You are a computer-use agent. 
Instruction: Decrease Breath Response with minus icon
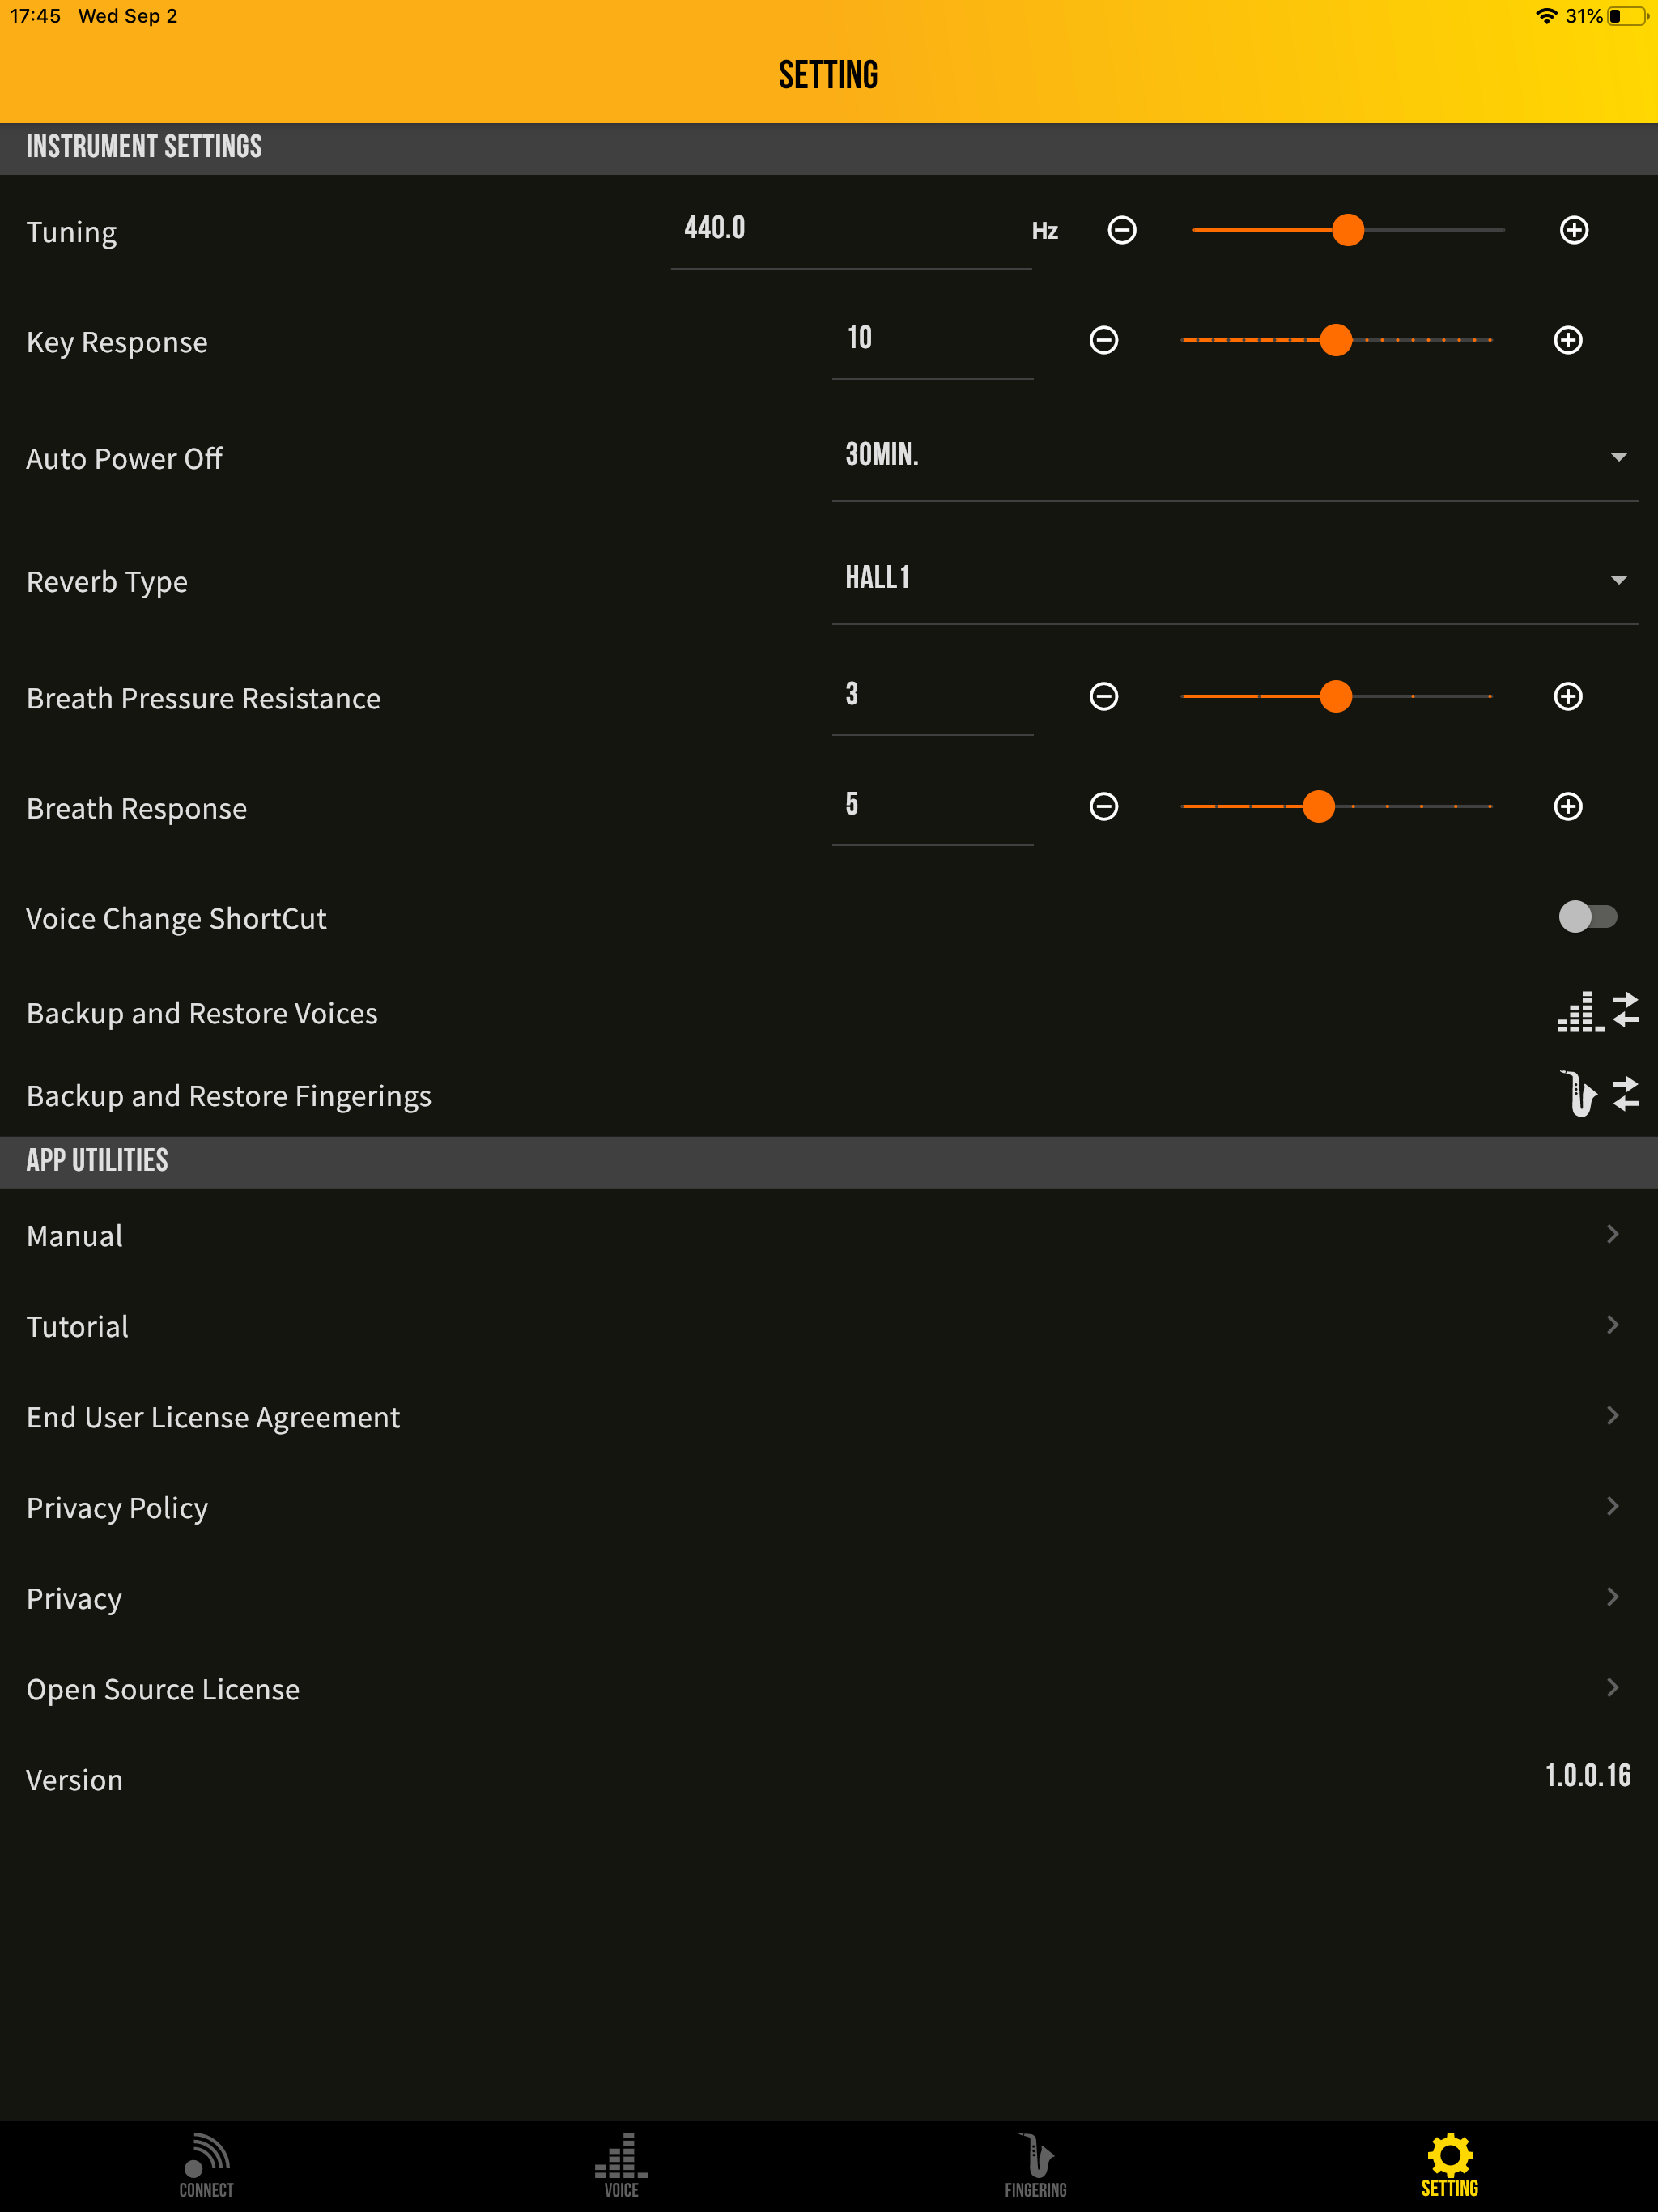click(x=1104, y=806)
